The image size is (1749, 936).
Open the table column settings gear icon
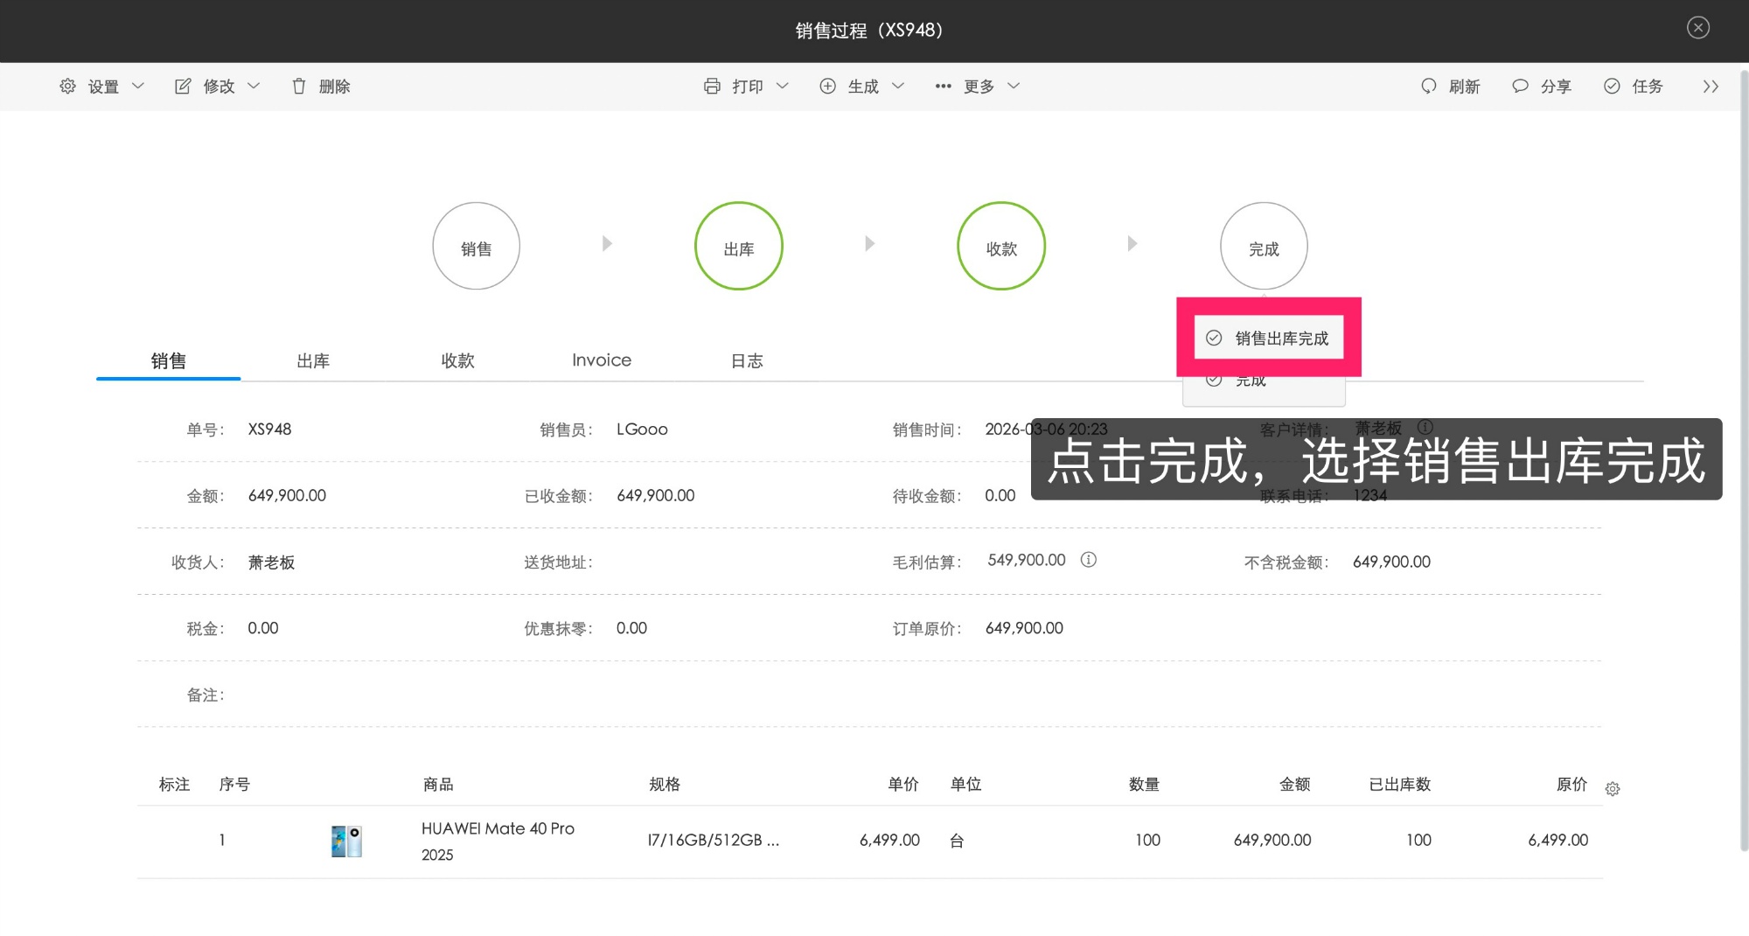[1613, 788]
